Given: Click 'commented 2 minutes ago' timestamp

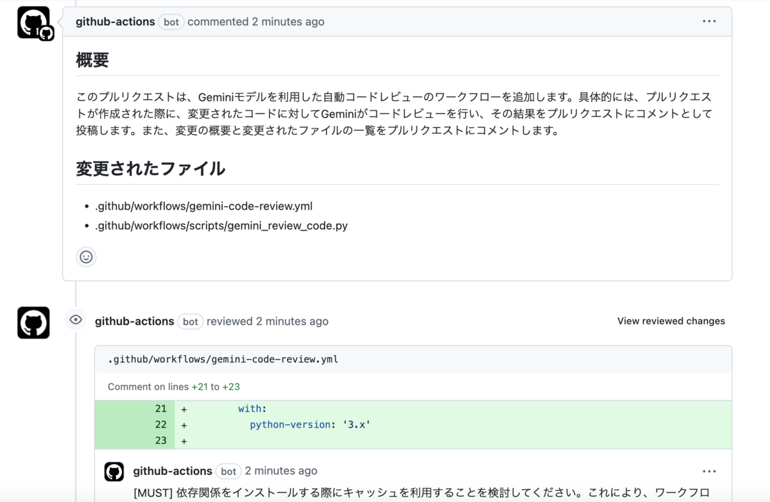Looking at the screenshot, I should click(256, 22).
